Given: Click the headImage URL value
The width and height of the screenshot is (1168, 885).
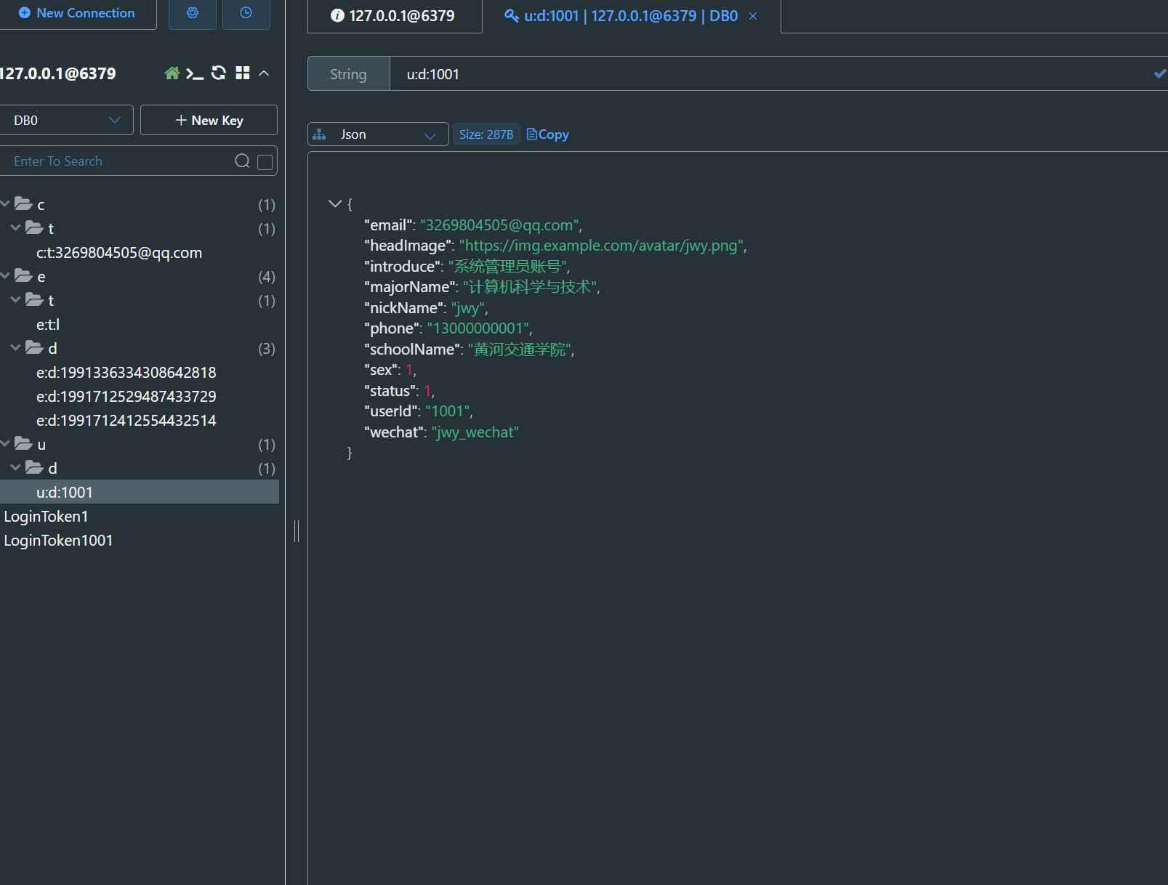Looking at the screenshot, I should tap(602, 246).
